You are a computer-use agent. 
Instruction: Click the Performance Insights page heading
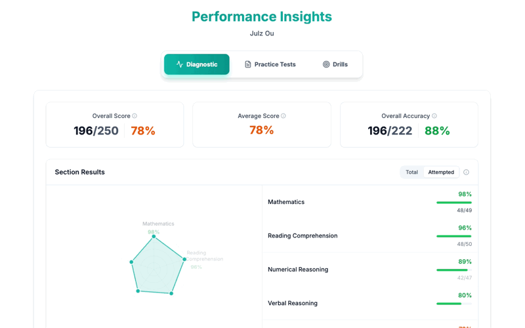(x=262, y=16)
